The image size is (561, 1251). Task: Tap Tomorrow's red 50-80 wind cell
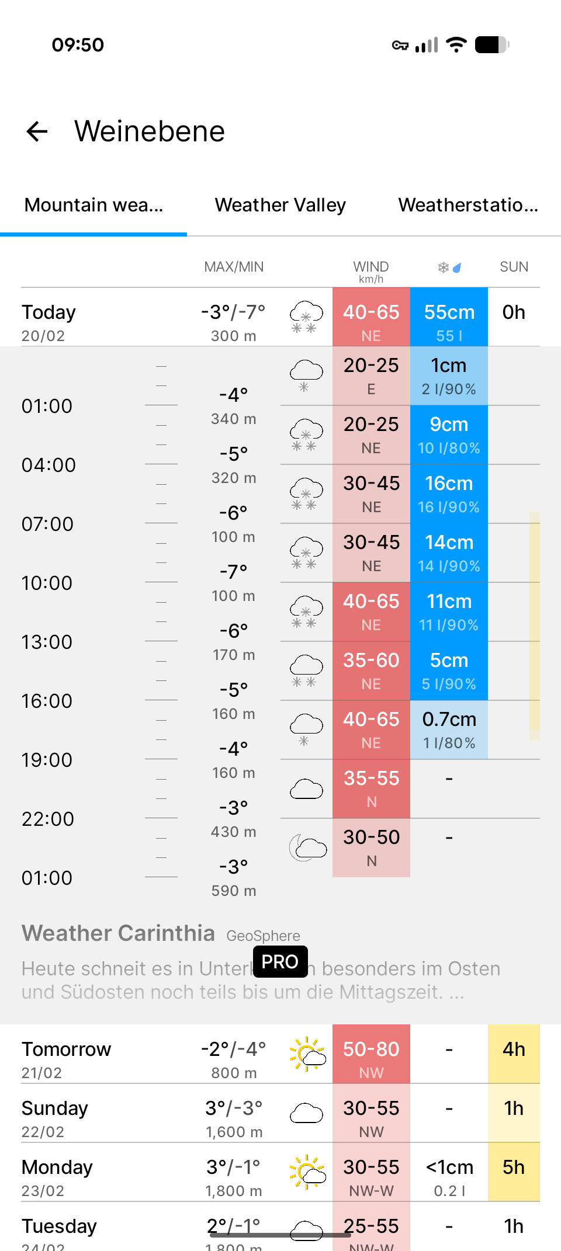click(371, 1054)
